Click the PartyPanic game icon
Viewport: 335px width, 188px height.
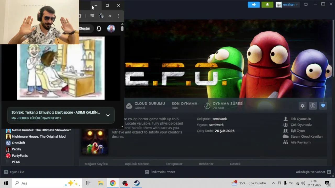coord(8,156)
